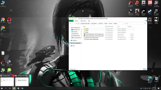
Task: Open the Unreal Tournament desktop icon
Action: coord(156,4)
